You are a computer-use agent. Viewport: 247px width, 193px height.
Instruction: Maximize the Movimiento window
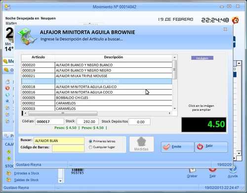[x=229, y=6]
